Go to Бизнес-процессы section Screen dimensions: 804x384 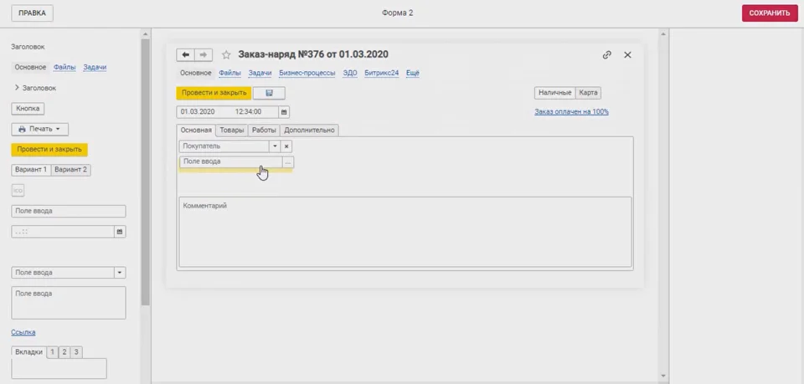tap(307, 74)
